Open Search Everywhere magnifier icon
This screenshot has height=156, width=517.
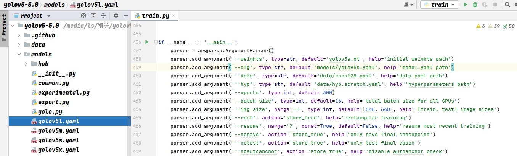(507, 5)
